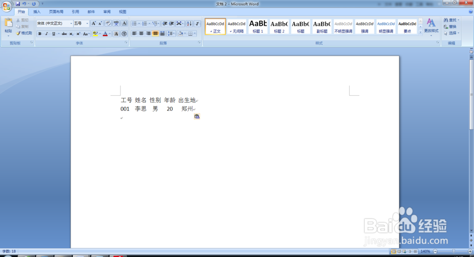Align text right
The height and width of the screenshot is (257, 474).
148,34
